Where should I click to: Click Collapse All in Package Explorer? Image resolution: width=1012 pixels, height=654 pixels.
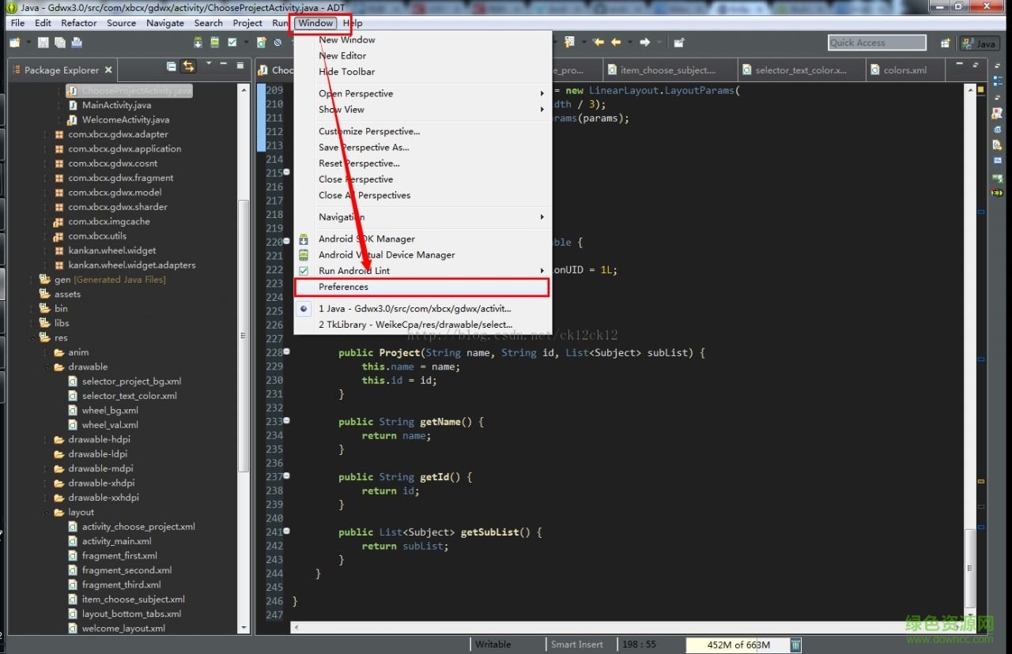coord(172,66)
